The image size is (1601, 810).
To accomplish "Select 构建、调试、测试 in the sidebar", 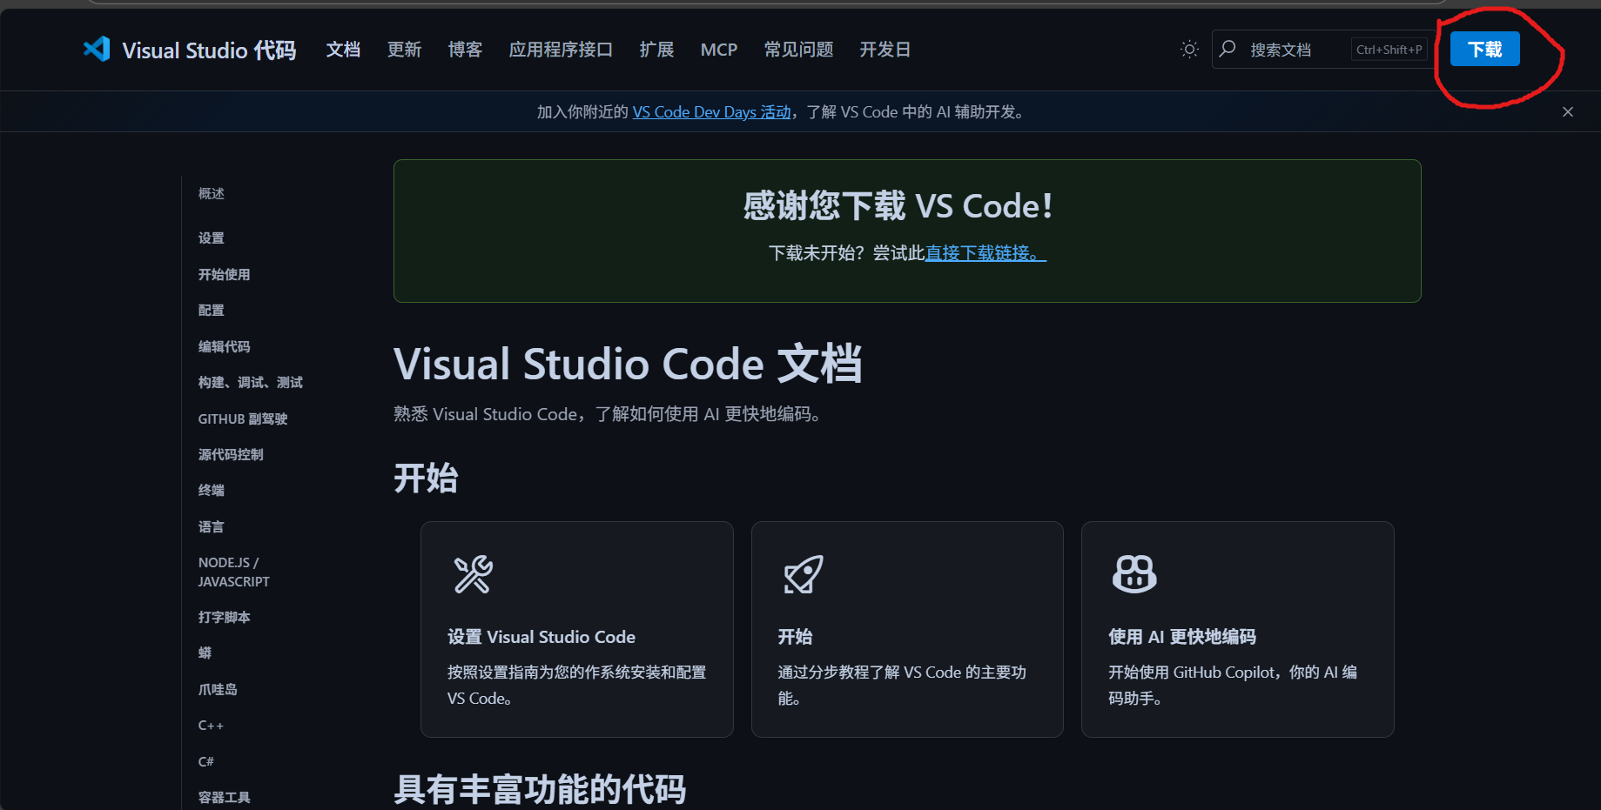I will (x=251, y=382).
